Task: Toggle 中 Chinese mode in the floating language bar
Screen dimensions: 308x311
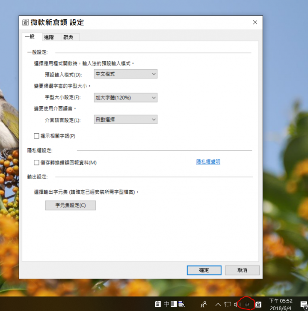Action: 166,304
